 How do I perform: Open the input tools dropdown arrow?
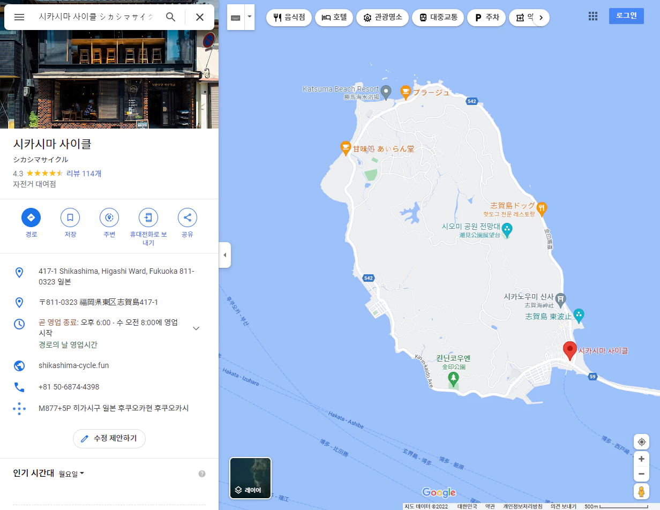249,17
